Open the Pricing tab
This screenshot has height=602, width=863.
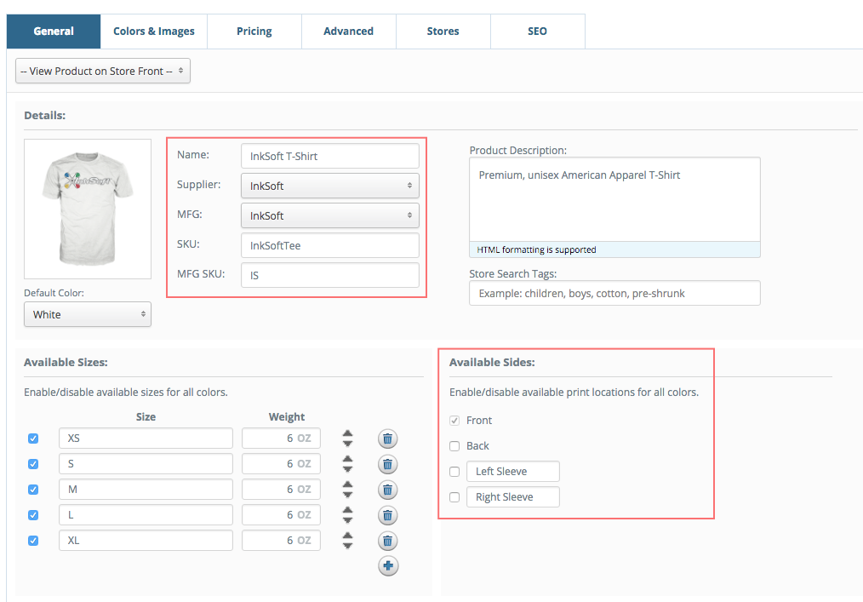click(x=254, y=32)
